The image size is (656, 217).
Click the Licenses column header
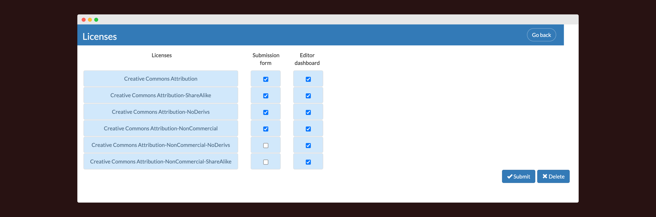(162, 55)
